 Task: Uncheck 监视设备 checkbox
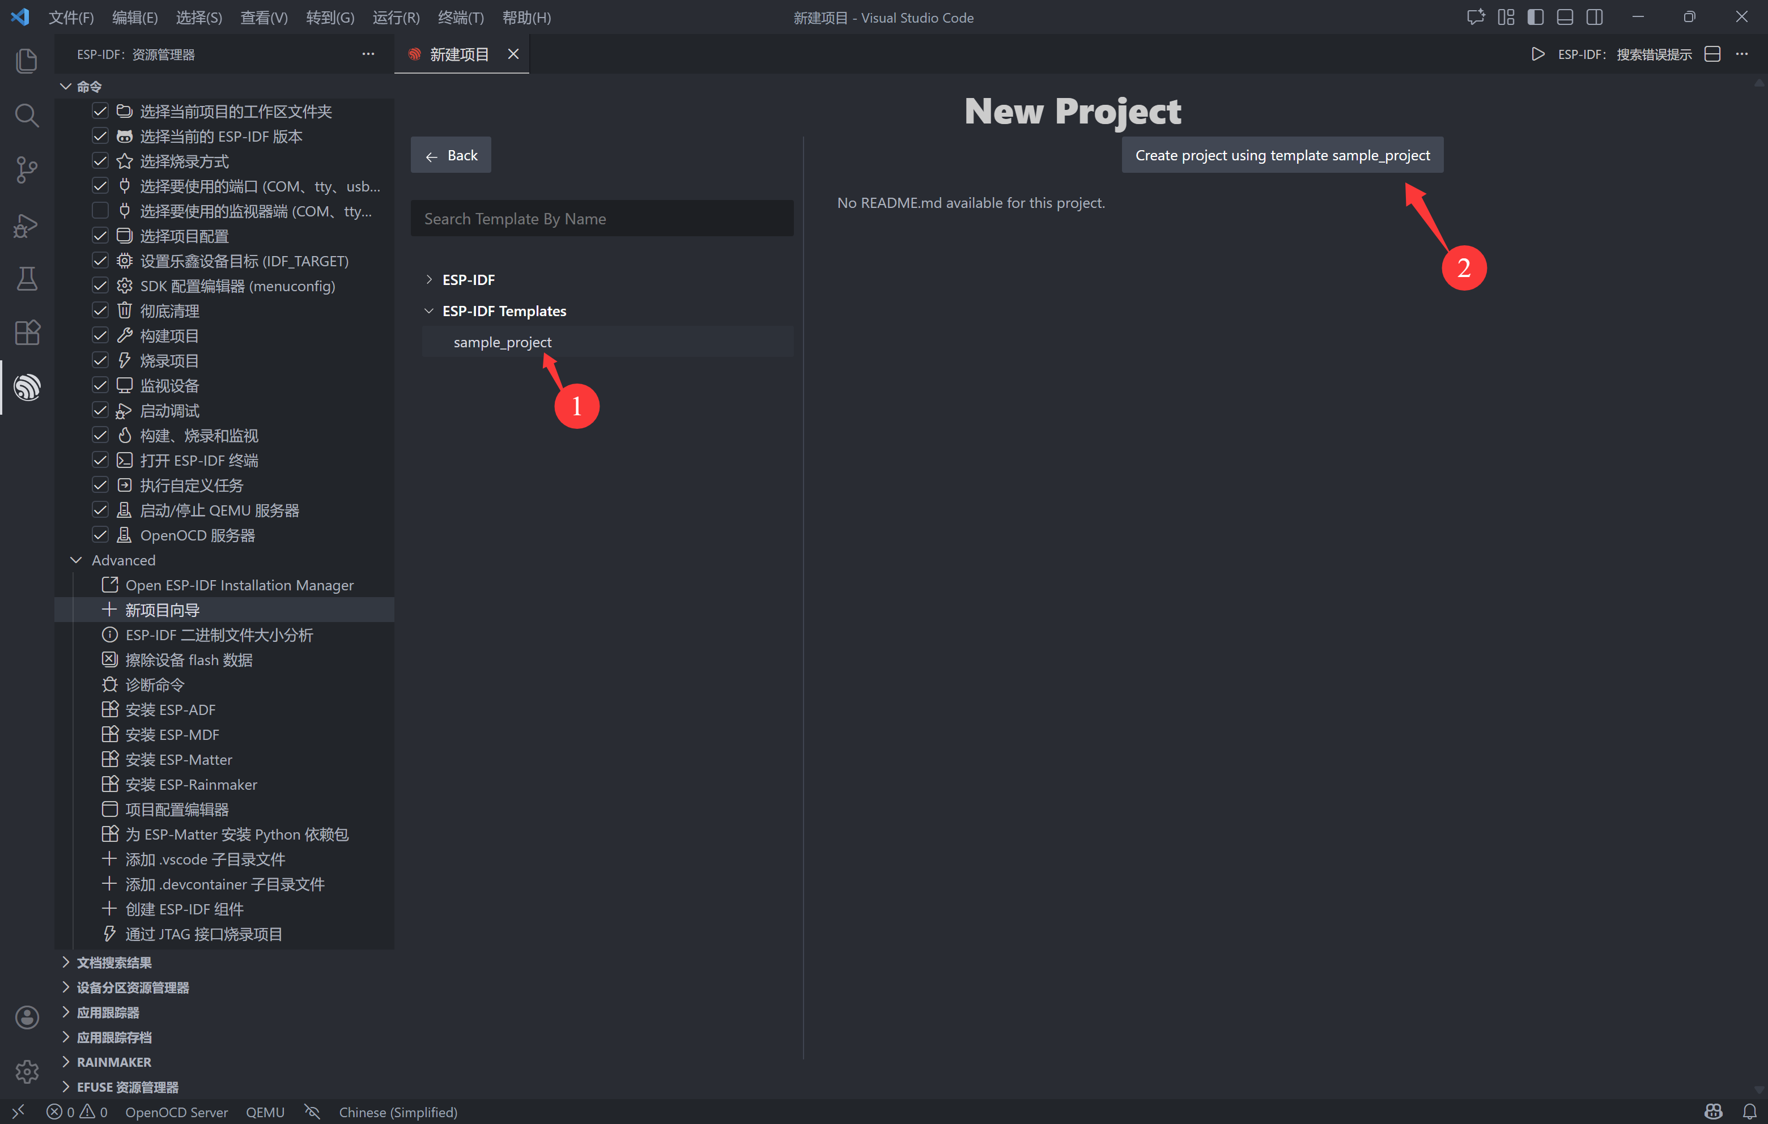[x=100, y=385]
